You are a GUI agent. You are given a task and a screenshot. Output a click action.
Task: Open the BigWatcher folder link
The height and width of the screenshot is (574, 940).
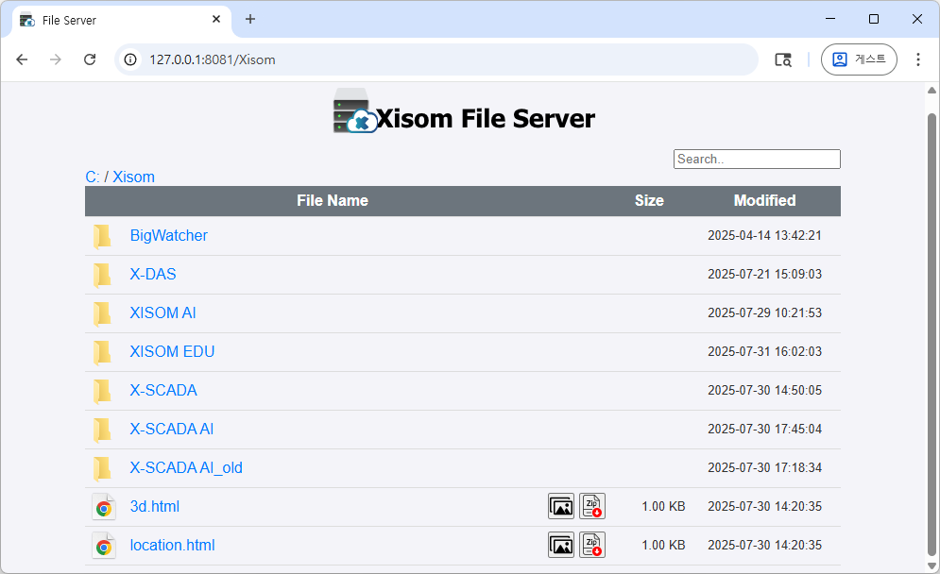coord(168,235)
